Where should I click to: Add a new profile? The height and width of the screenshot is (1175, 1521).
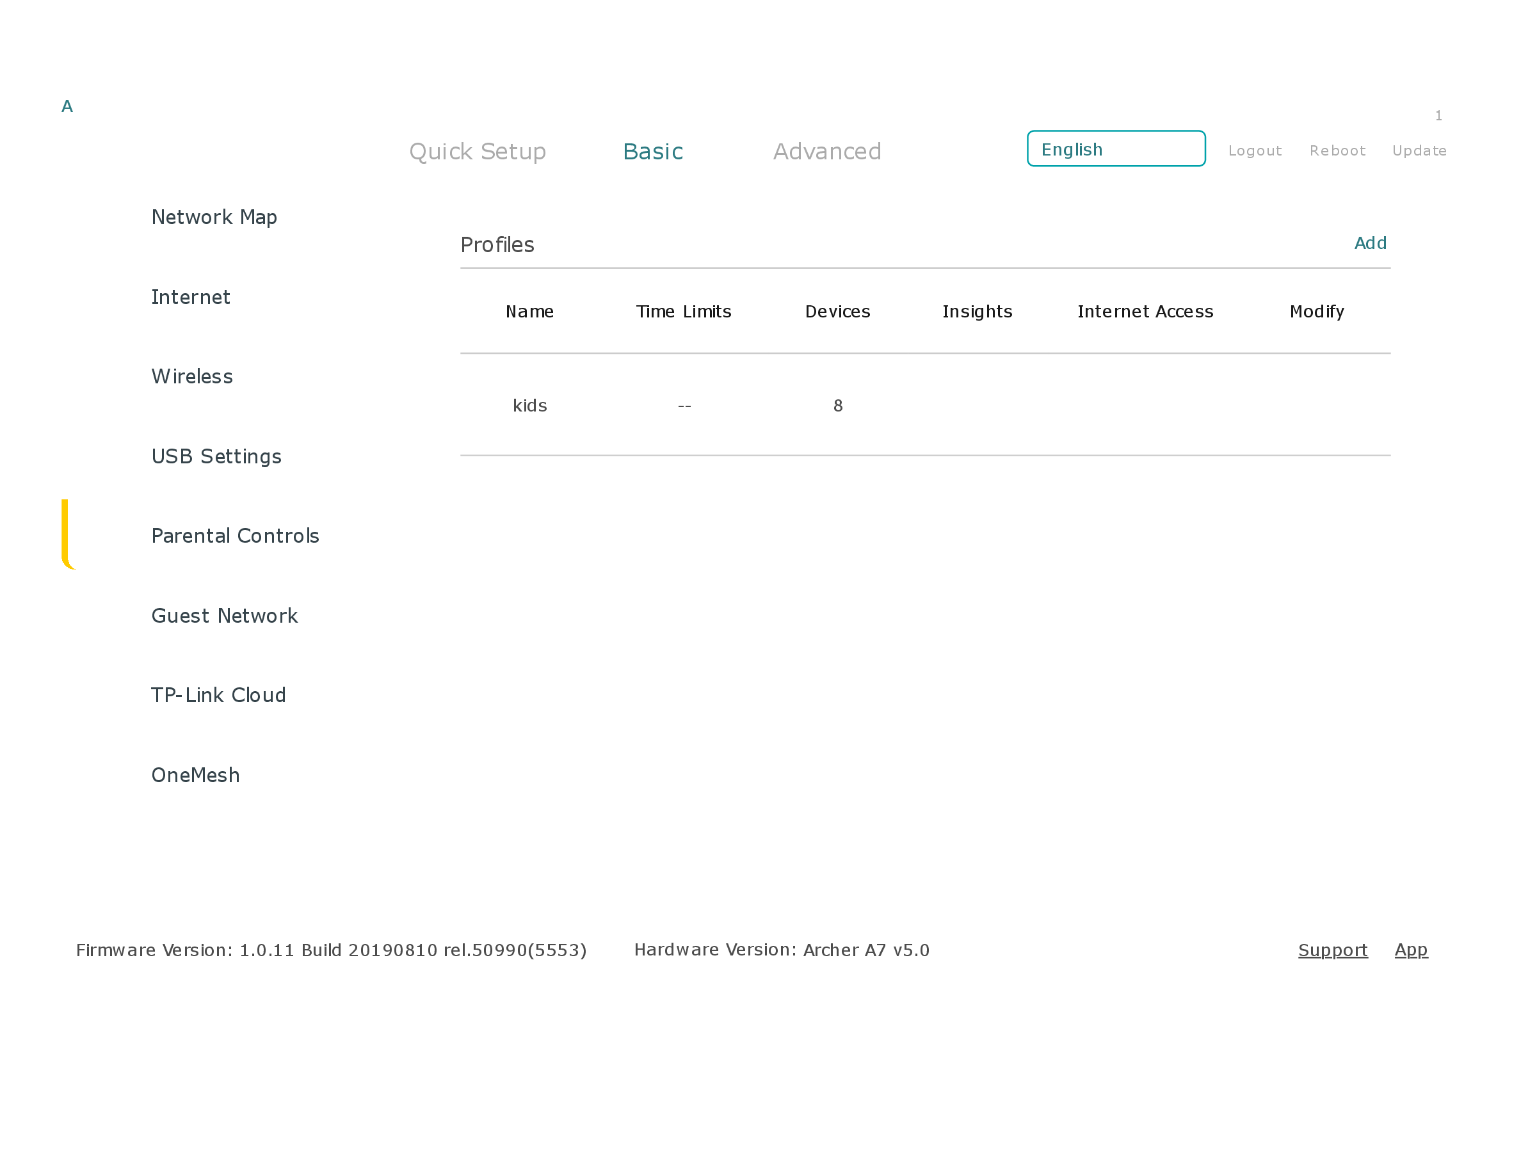point(1369,243)
